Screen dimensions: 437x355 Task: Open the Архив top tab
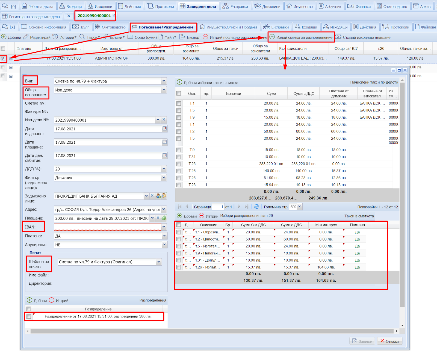(x=422, y=6)
